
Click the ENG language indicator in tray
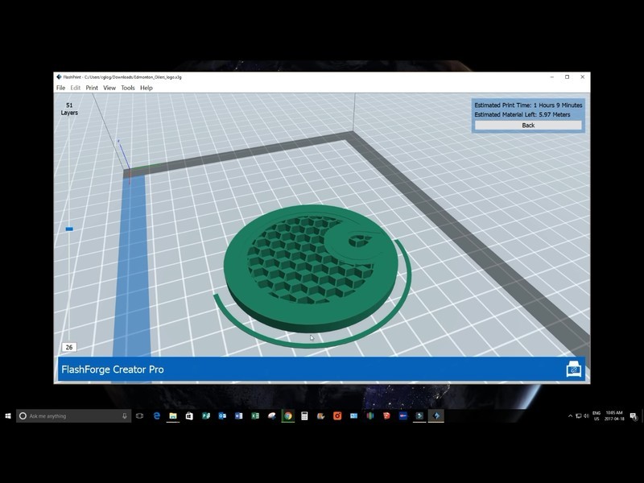(597, 415)
